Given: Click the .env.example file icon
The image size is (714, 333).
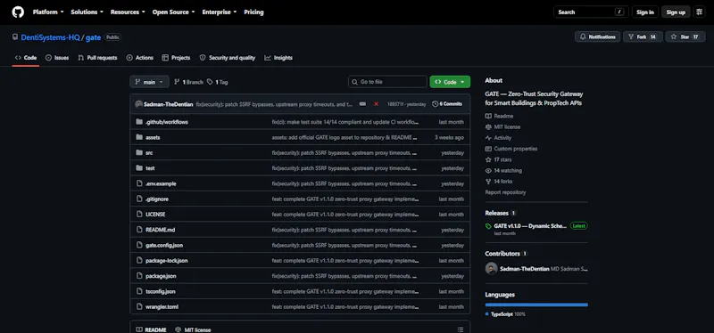Looking at the screenshot, I should tap(139, 183).
